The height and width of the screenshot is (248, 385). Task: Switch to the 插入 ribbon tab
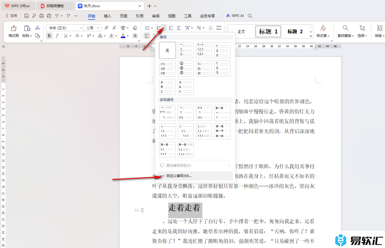[x=107, y=16]
